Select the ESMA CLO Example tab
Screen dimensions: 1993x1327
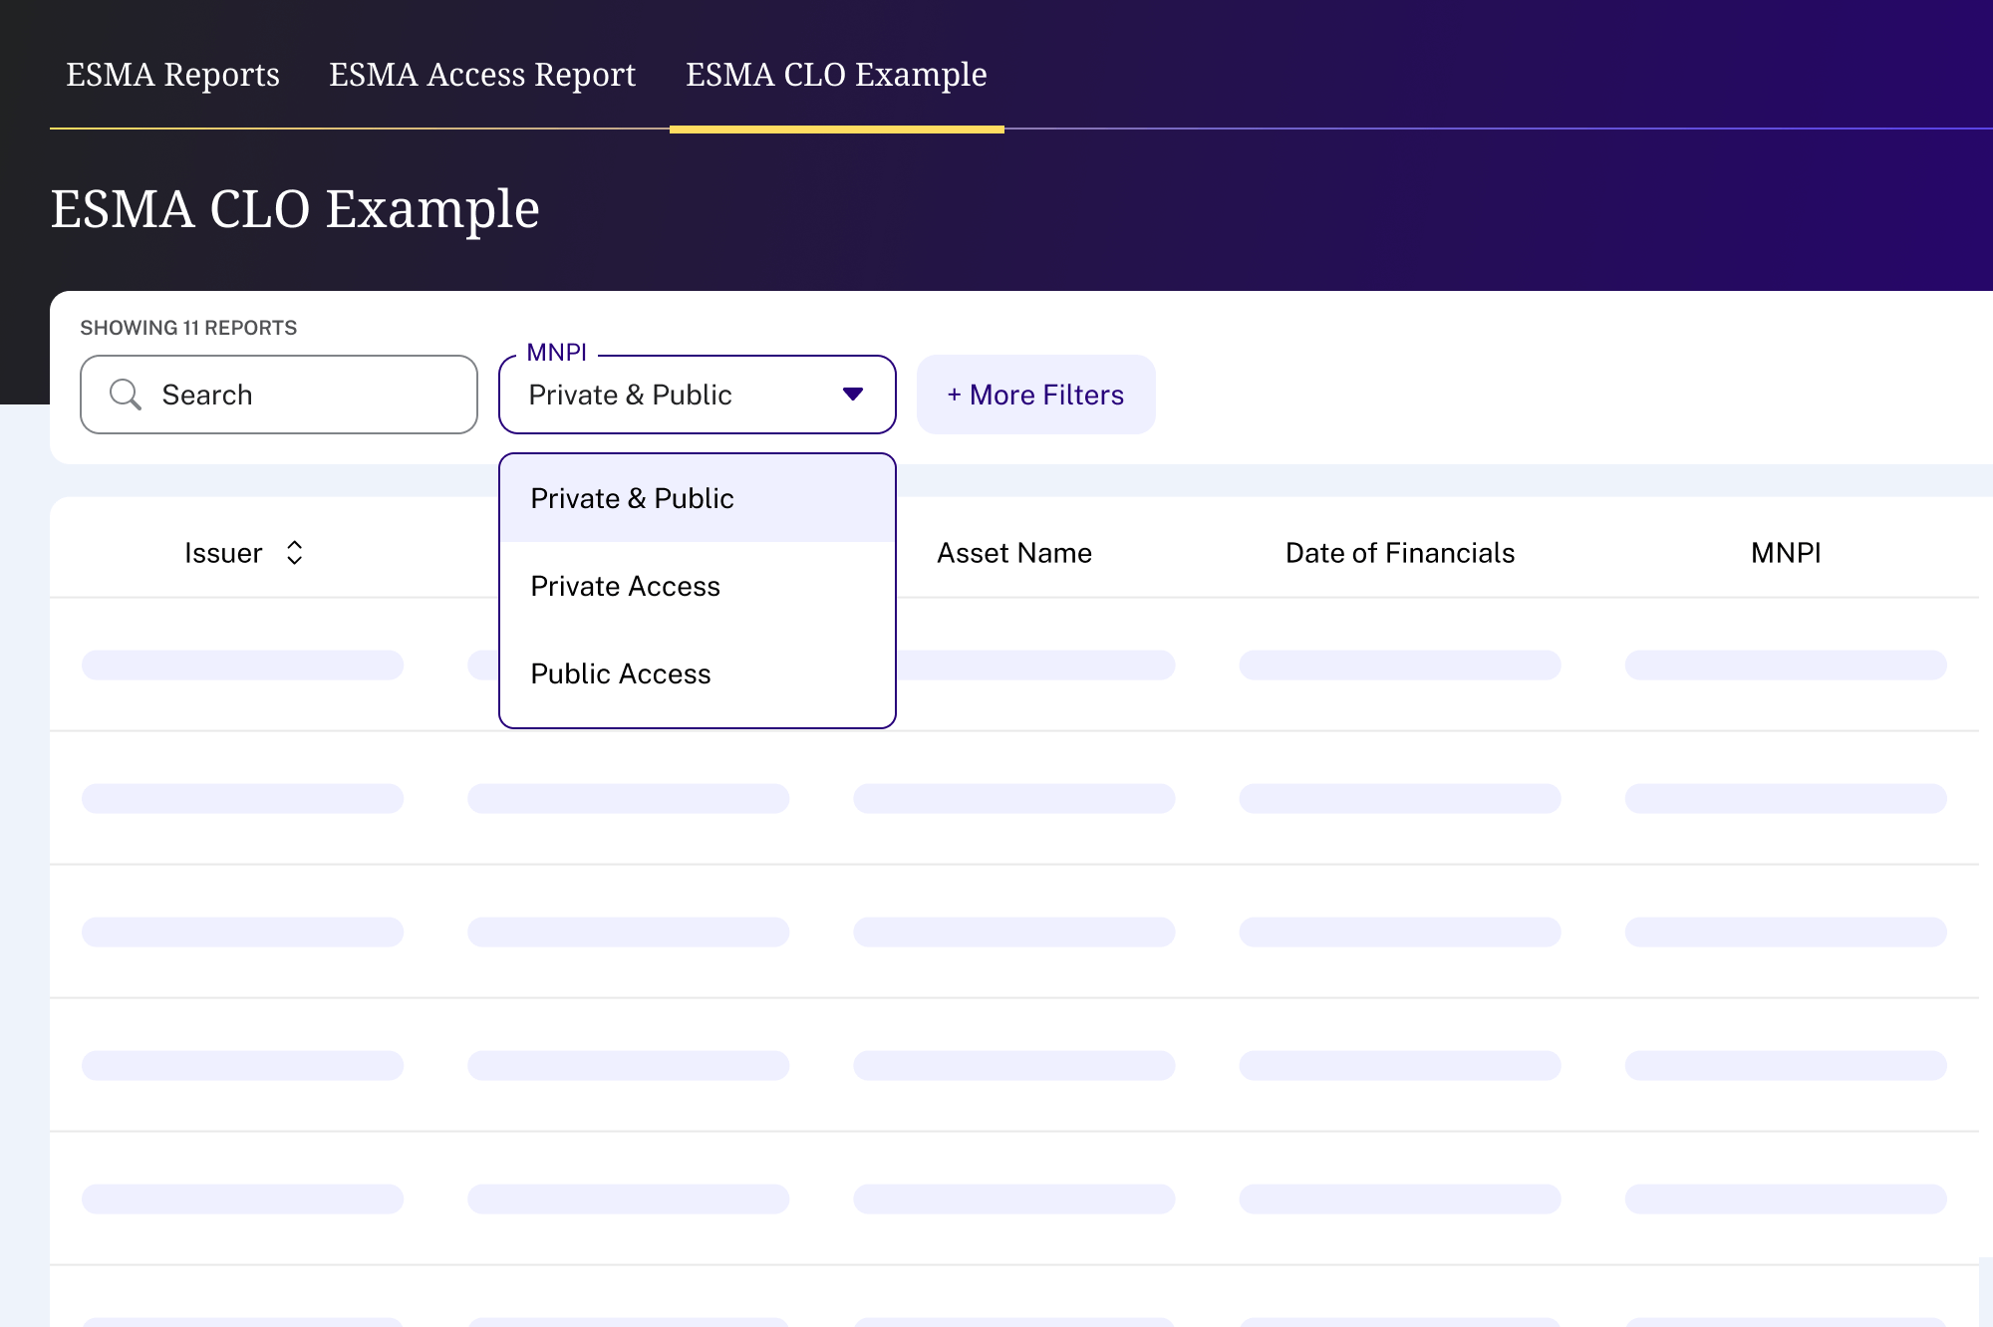point(836,75)
